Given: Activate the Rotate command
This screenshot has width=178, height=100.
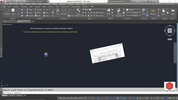Looking at the screenshot, I should (38, 10).
